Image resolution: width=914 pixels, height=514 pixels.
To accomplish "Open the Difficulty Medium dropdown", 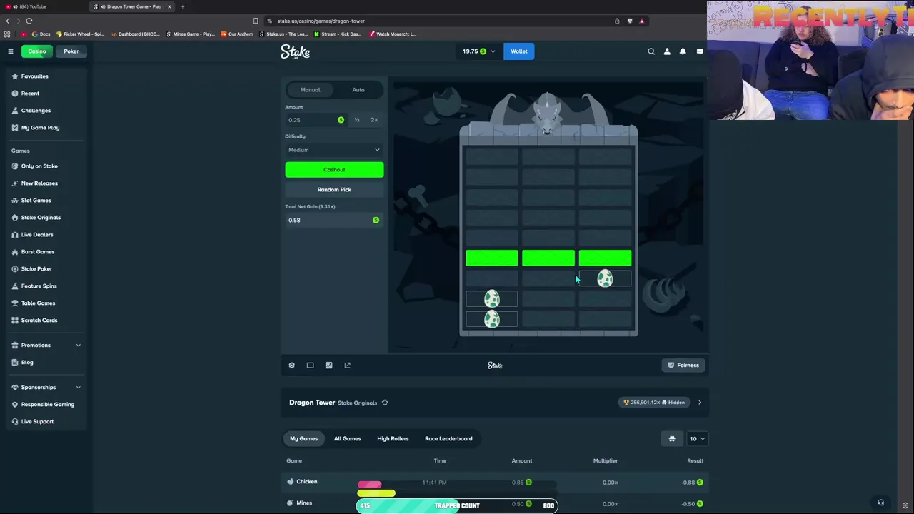I will click(x=334, y=150).
